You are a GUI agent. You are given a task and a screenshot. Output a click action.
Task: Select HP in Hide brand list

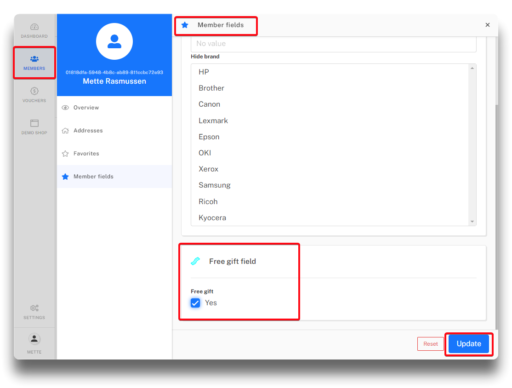pos(204,72)
